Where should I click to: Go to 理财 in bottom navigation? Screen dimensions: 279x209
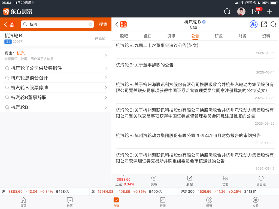click(x=209, y=202)
